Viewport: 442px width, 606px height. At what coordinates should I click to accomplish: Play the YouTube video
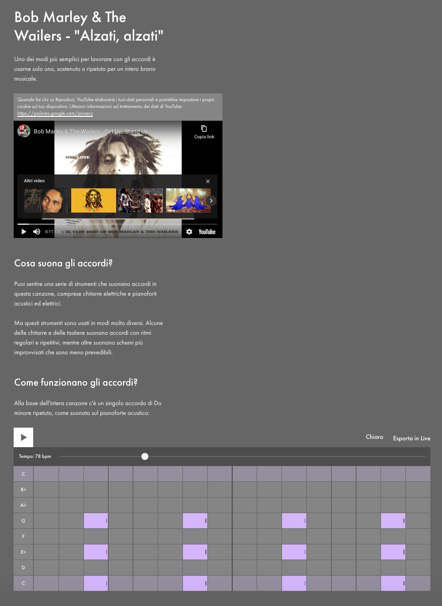[23, 232]
